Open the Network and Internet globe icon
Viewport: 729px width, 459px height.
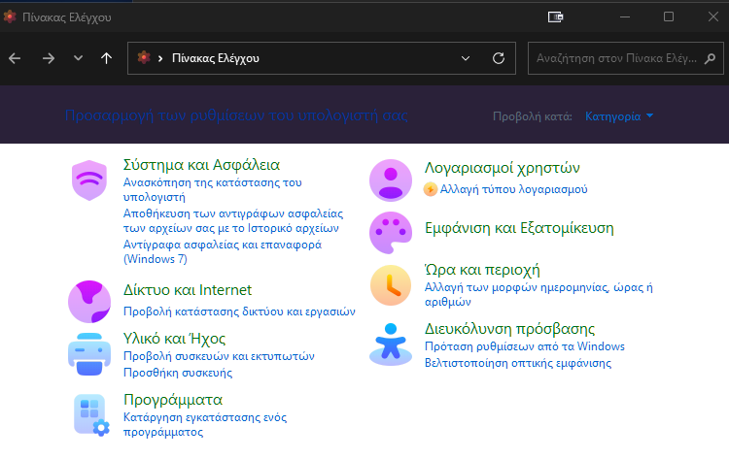tap(89, 302)
